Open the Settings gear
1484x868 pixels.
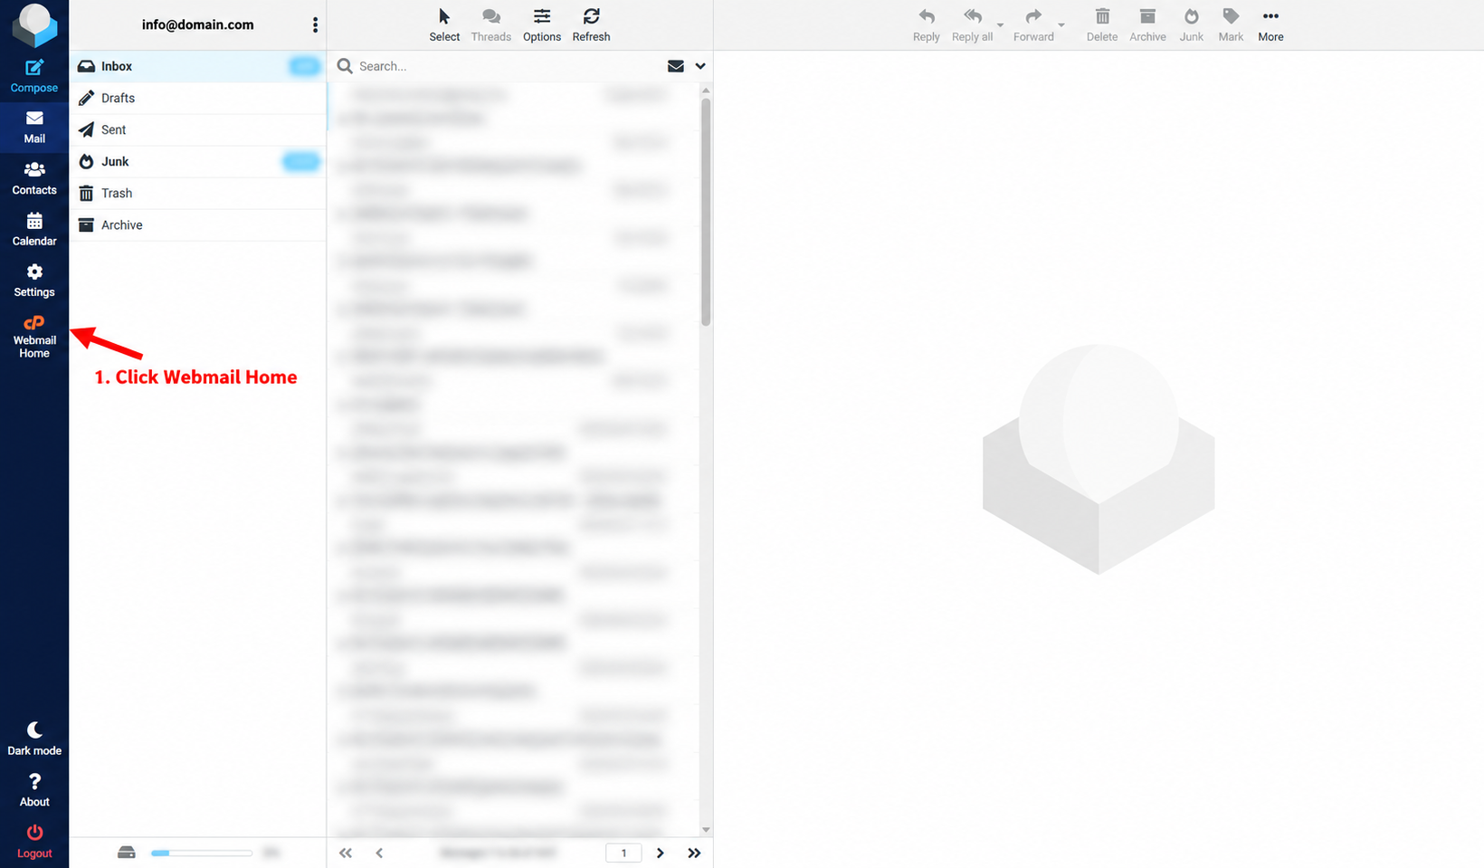[34, 281]
